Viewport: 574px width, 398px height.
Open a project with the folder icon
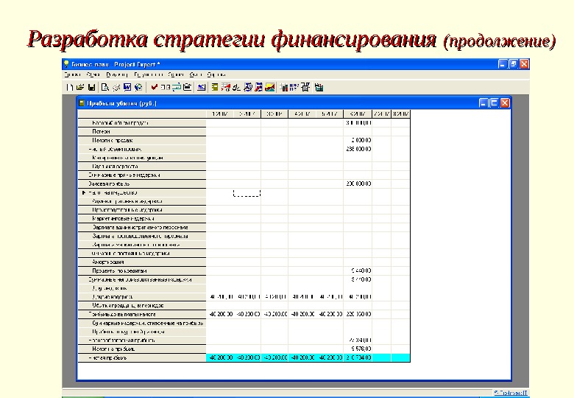point(80,87)
